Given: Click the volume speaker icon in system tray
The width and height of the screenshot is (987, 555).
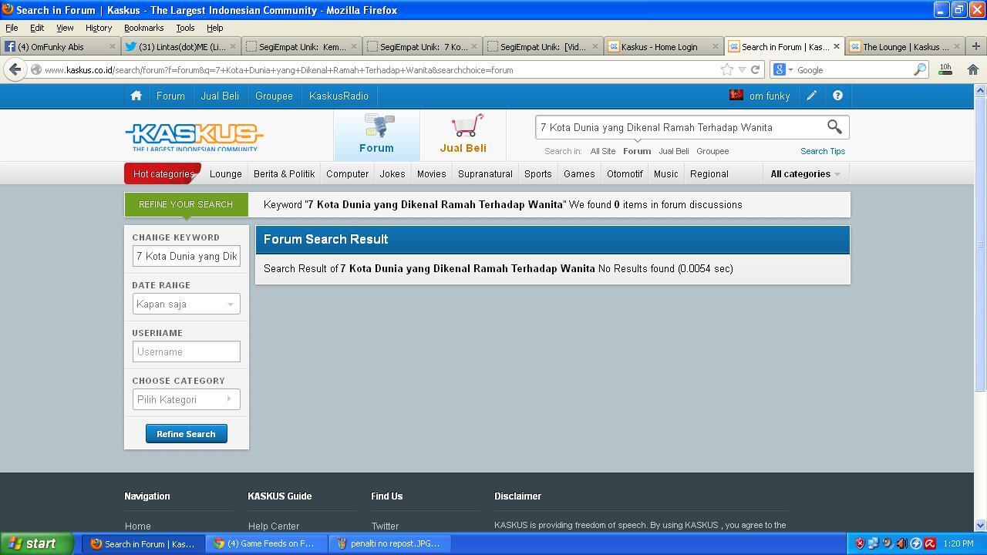Looking at the screenshot, I should (x=901, y=543).
